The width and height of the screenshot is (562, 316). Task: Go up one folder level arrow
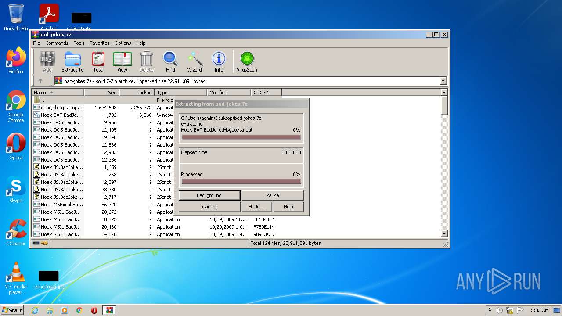tap(40, 81)
